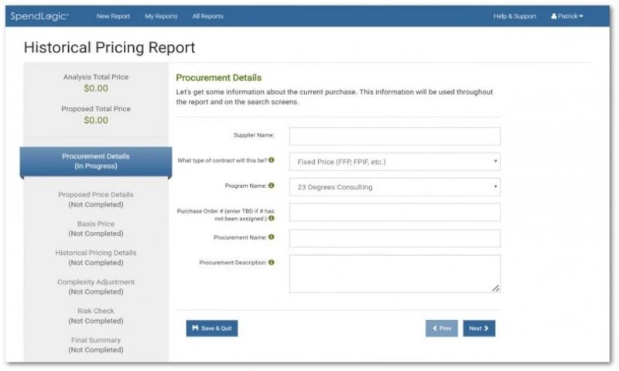Select the Risk Check step in sidebar
The width and height of the screenshot is (619, 371).
pyautogui.click(x=96, y=316)
